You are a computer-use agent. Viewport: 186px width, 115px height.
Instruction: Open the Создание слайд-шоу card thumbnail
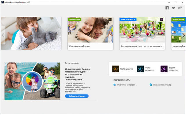90,30
